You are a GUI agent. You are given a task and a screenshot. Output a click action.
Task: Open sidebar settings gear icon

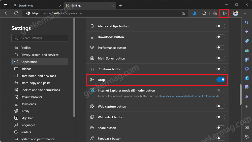pos(247,137)
